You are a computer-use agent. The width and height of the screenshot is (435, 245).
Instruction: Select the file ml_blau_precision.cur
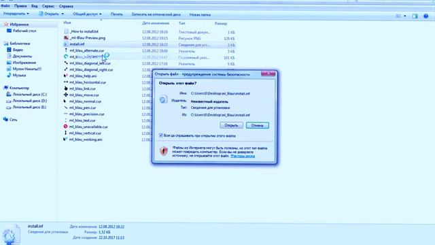(86, 114)
